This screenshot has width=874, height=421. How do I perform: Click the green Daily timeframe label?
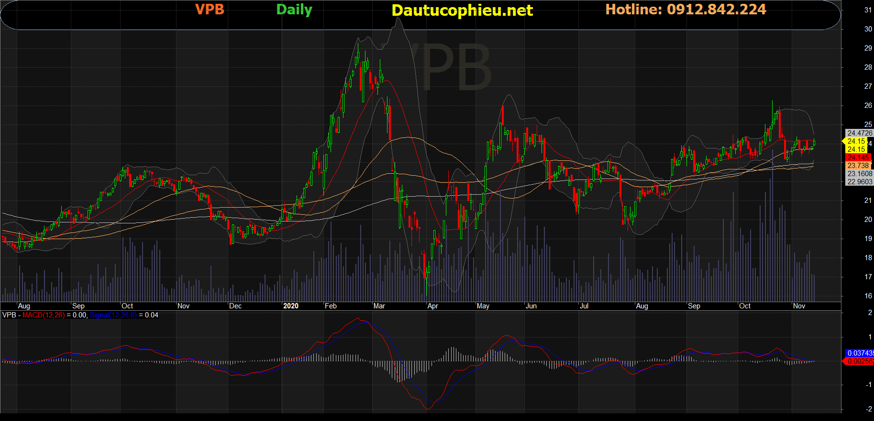point(294,10)
